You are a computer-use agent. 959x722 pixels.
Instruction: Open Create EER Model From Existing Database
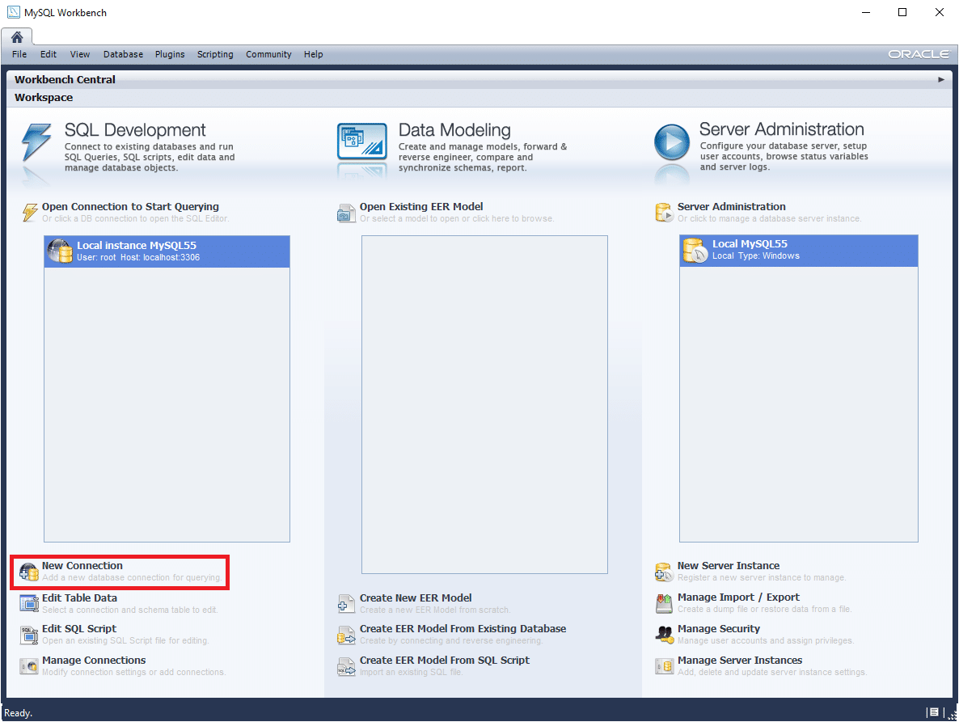[463, 628]
